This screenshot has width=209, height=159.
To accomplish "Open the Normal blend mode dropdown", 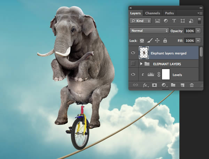I will pyautogui.click(x=149, y=31).
